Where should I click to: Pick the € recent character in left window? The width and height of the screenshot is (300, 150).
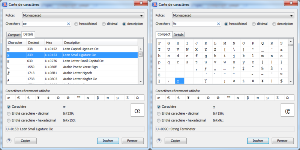pyautogui.click(x=18, y=97)
